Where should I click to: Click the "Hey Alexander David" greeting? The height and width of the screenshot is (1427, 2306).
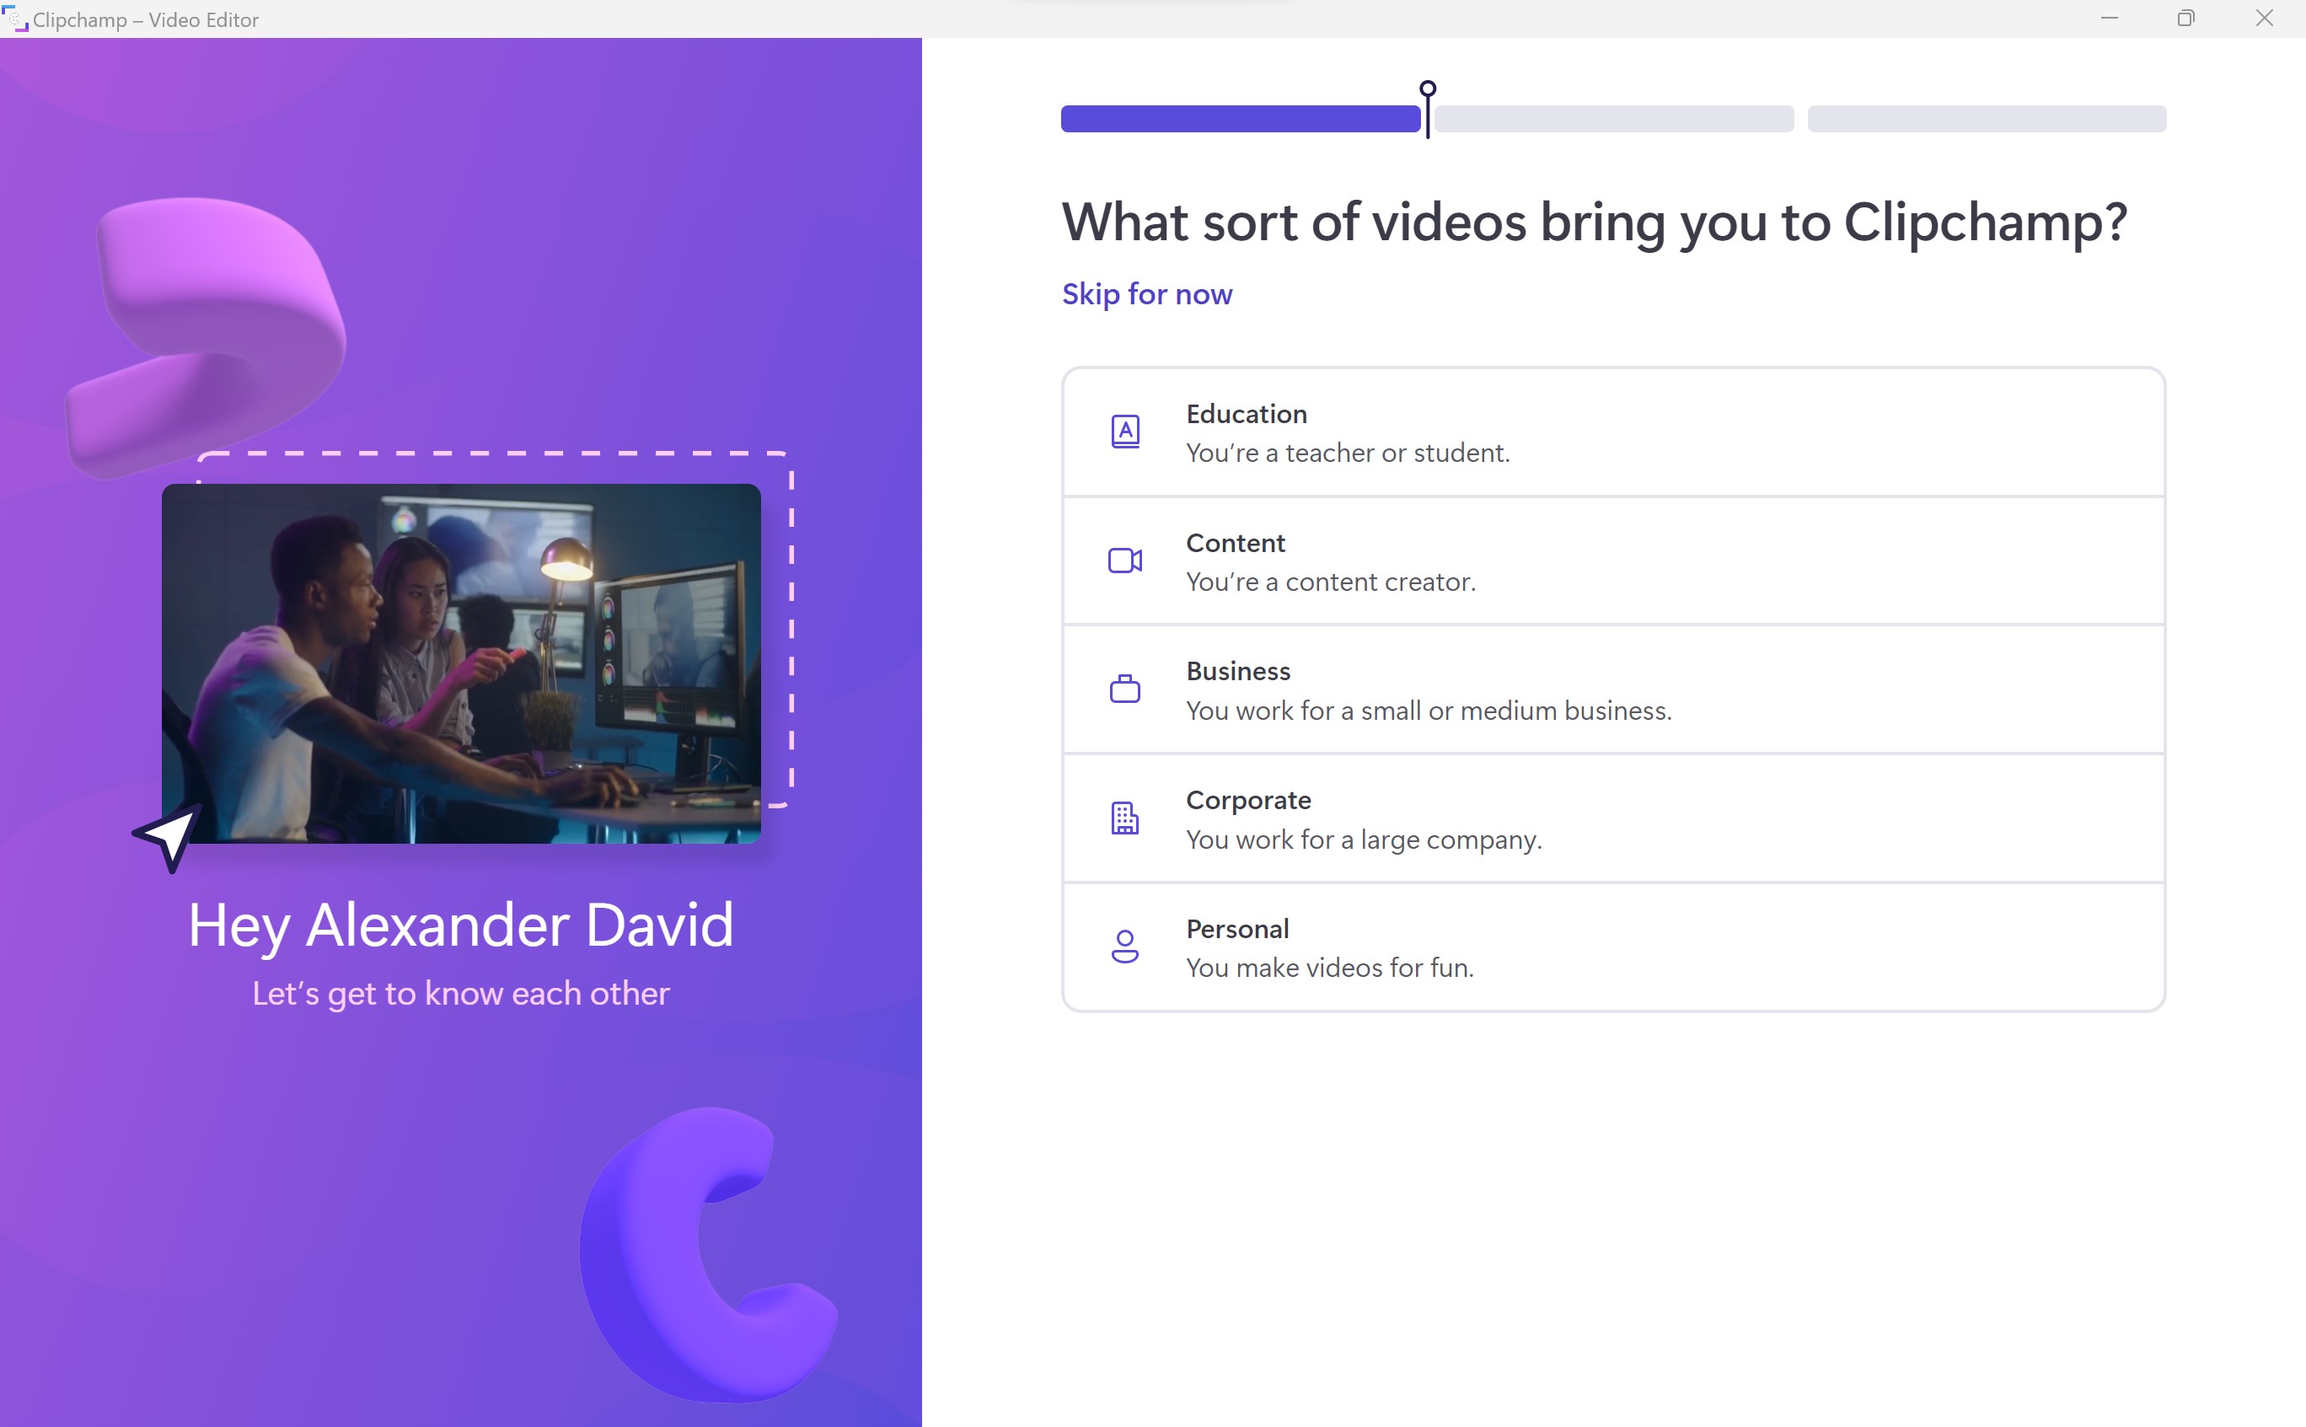tap(460, 925)
